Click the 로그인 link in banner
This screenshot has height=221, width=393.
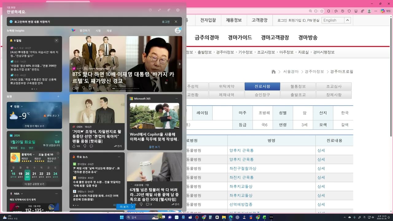tap(166, 22)
